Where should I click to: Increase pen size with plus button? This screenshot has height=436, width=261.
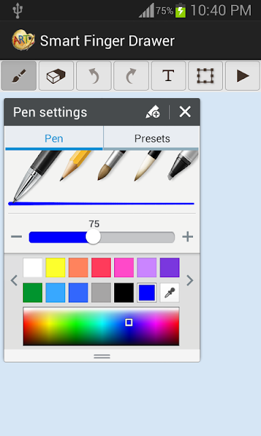point(188,237)
